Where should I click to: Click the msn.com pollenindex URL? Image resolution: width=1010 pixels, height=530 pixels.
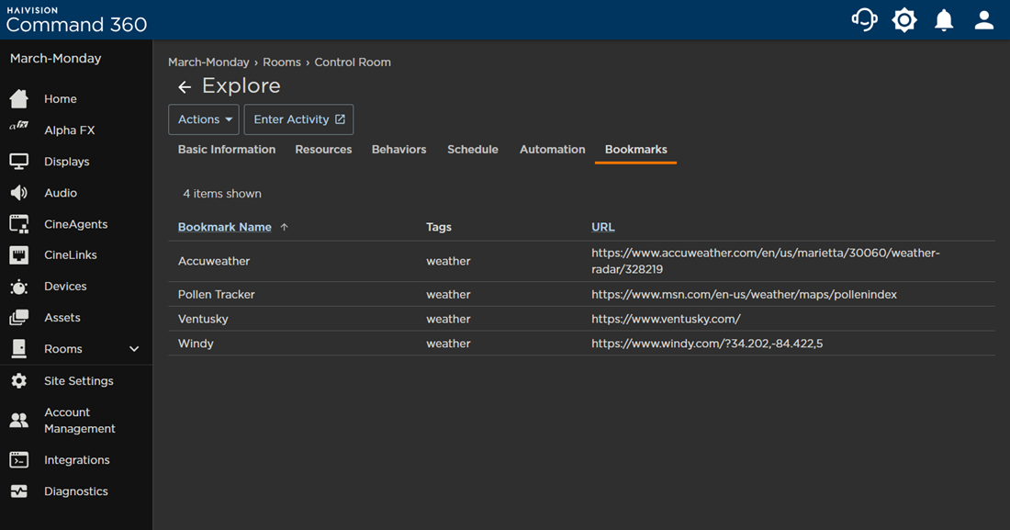[x=744, y=294]
